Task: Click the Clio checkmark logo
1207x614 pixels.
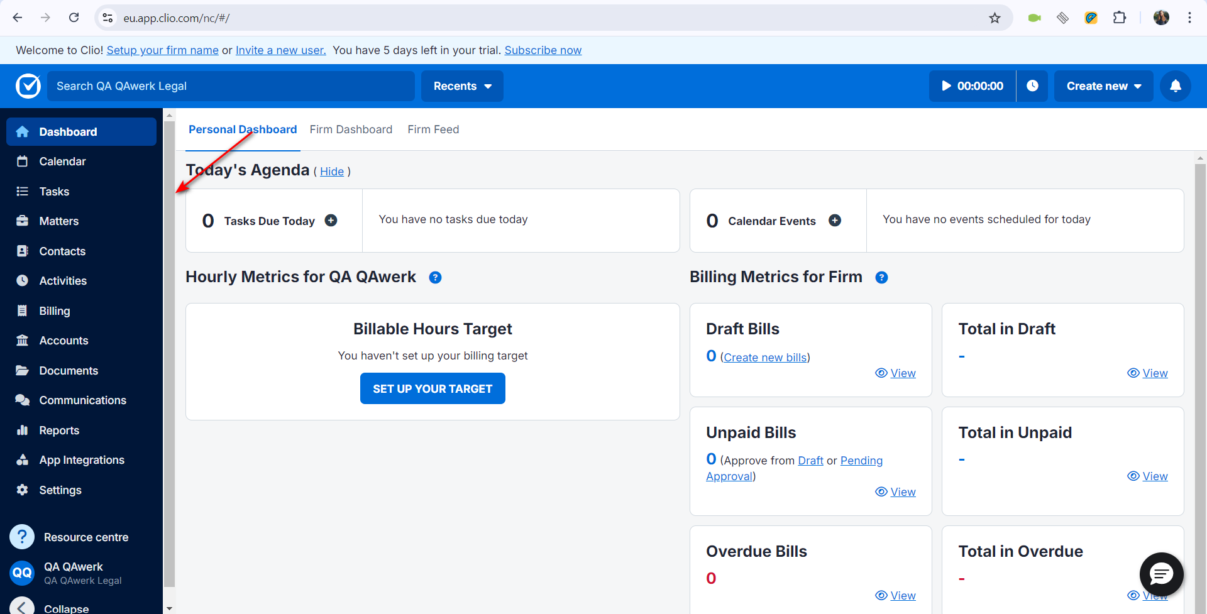Action: click(28, 86)
